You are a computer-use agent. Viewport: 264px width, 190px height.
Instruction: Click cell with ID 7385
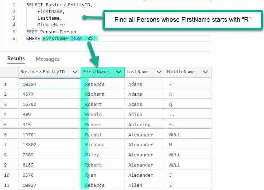[50, 155]
